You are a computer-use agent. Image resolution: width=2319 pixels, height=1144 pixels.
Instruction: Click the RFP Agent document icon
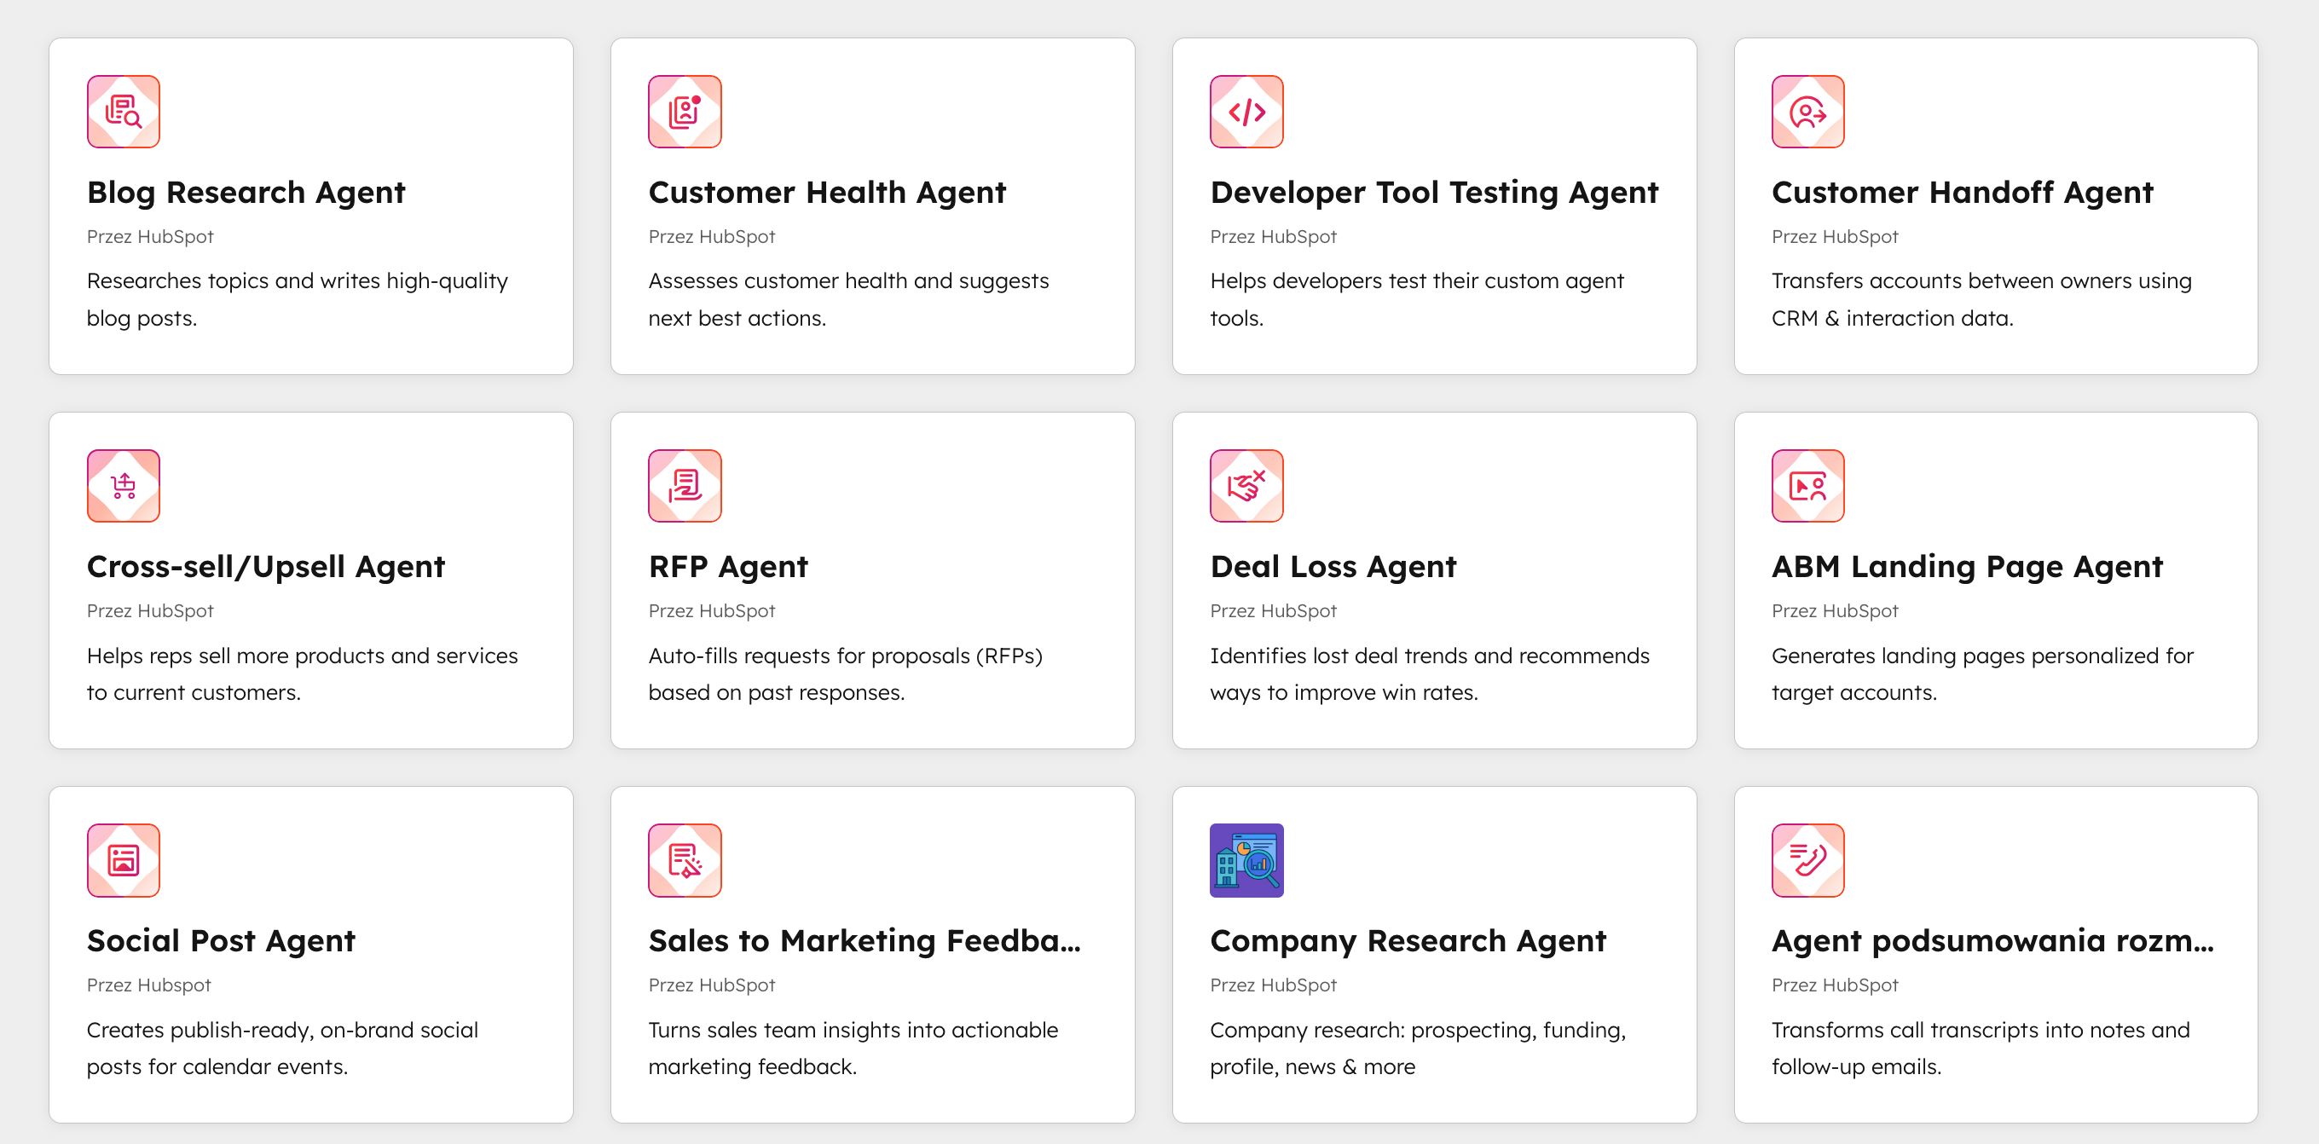click(684, 486)
